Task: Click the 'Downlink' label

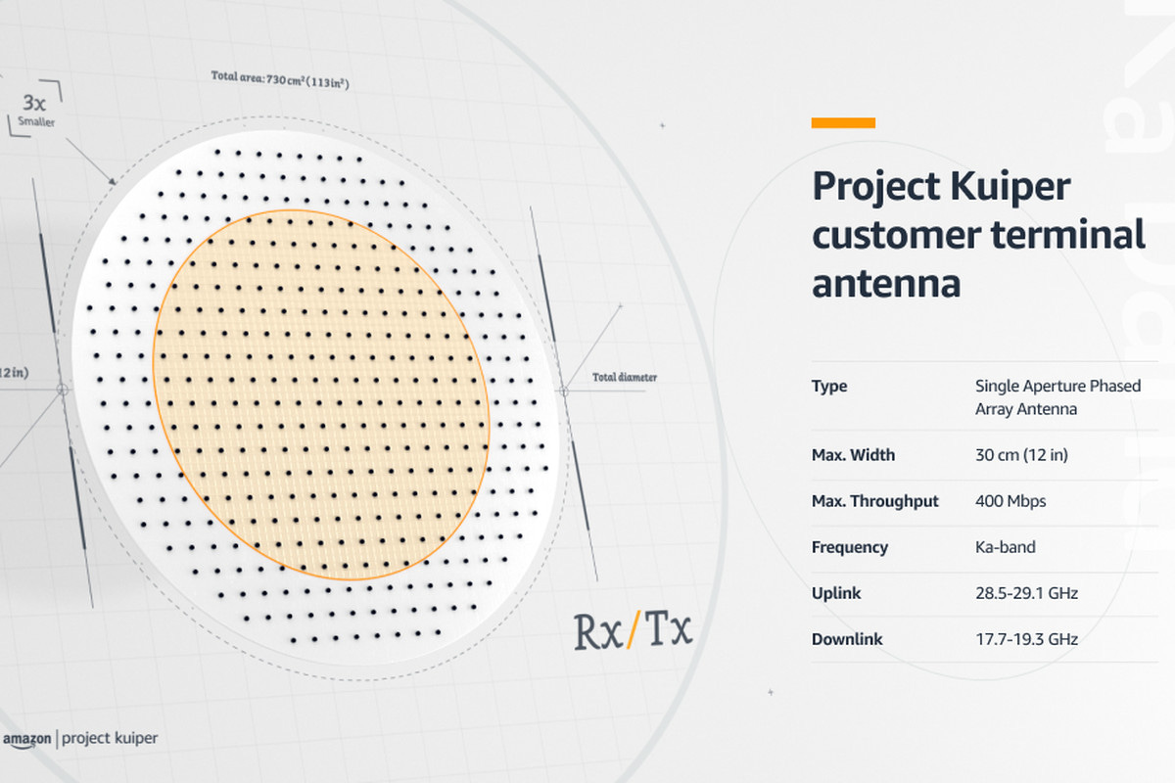Action: [x=847, y=639]
